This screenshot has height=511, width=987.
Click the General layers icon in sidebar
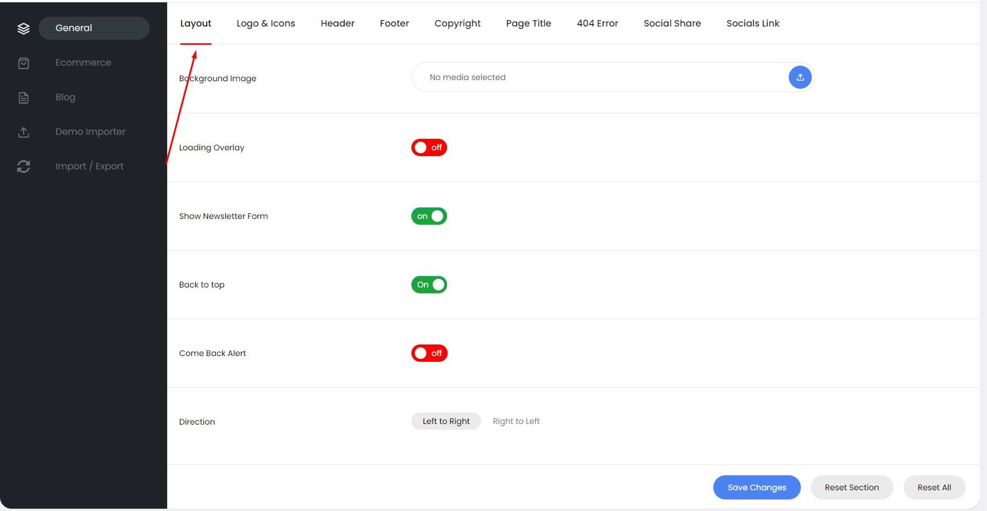pyautogui.click(x=24, y=28)
